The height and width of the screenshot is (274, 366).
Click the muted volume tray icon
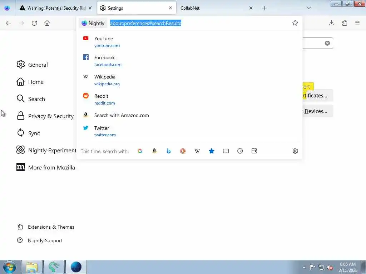point(330,268)
